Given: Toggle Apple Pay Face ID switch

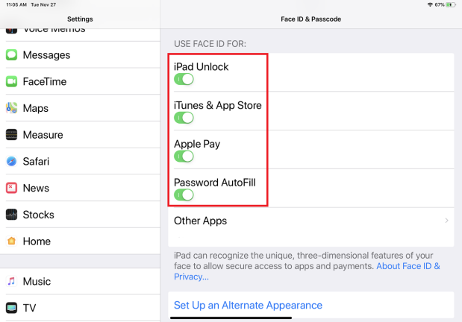Looking at the screenshot, I should 184,157.
